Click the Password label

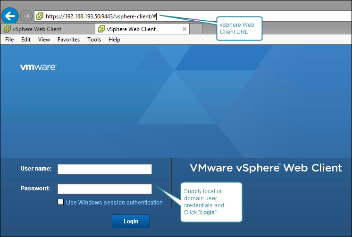point(35,188)
